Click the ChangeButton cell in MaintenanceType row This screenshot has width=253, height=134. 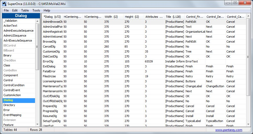click(x=215, y=86)
